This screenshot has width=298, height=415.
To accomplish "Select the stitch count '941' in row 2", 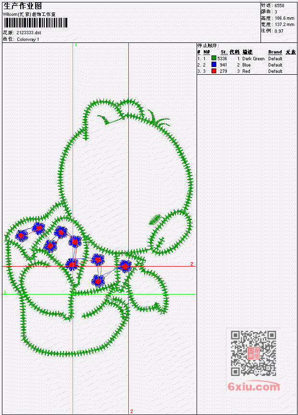I will point(223,65).
